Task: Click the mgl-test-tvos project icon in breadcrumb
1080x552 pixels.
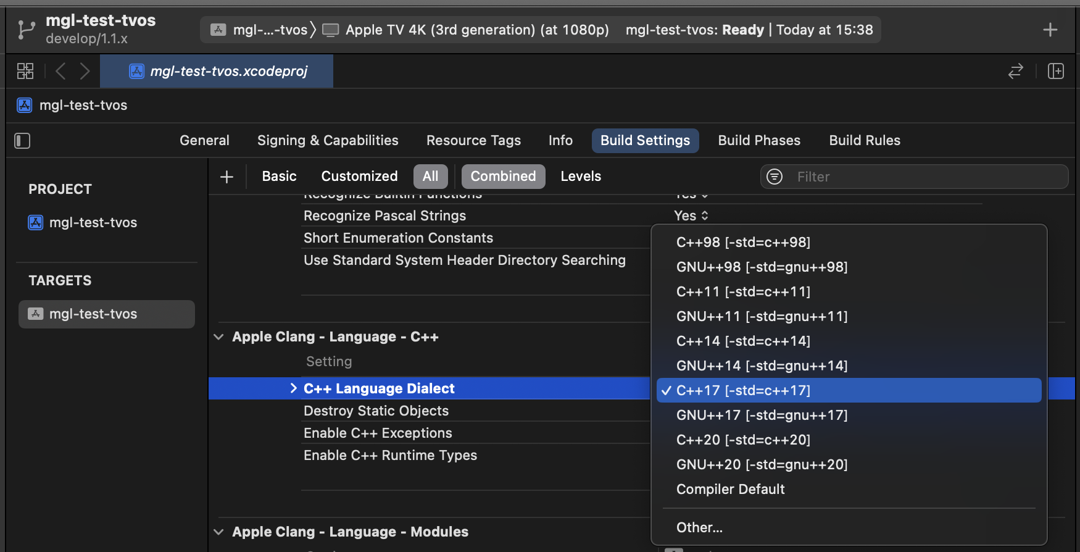Action: 24,105
